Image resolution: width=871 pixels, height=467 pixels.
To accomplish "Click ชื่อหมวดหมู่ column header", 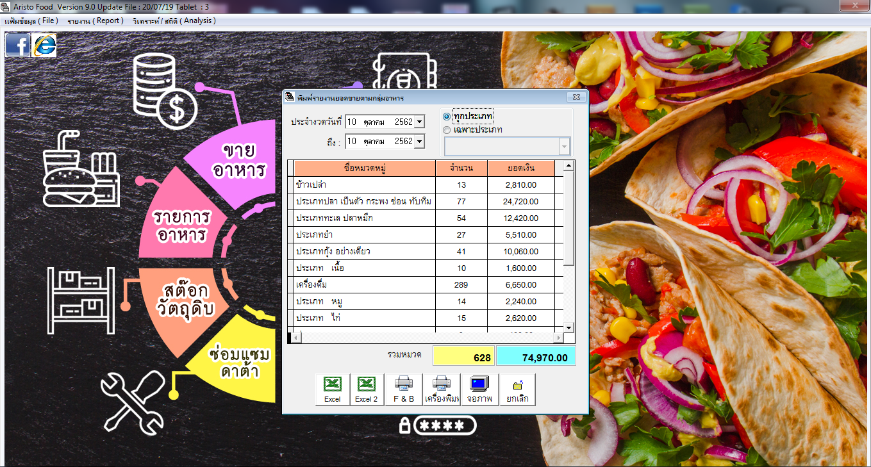I will click(x=365, y=168).
